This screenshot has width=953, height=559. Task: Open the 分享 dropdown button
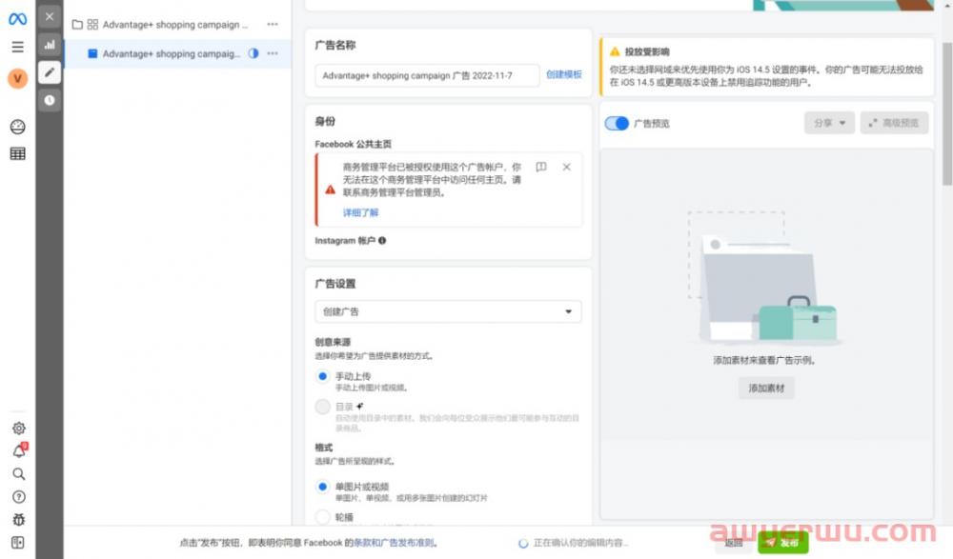point(829,123)
